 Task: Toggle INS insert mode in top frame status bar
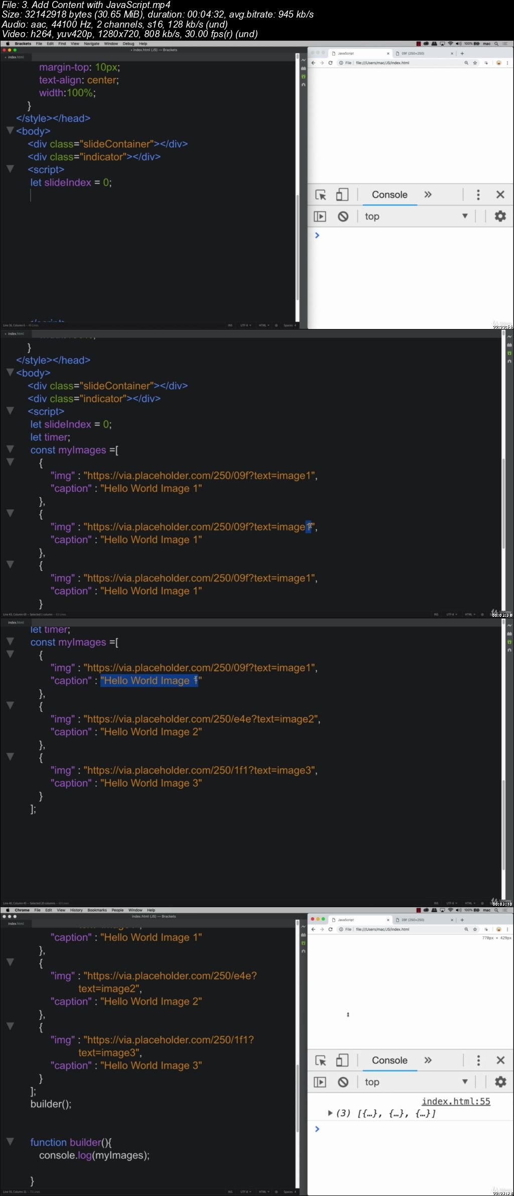coord(230,325)
